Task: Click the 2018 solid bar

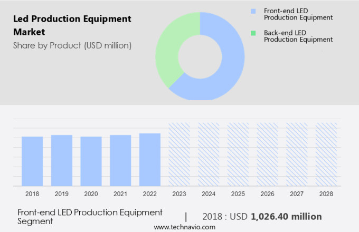Action: tap(32, 161)
